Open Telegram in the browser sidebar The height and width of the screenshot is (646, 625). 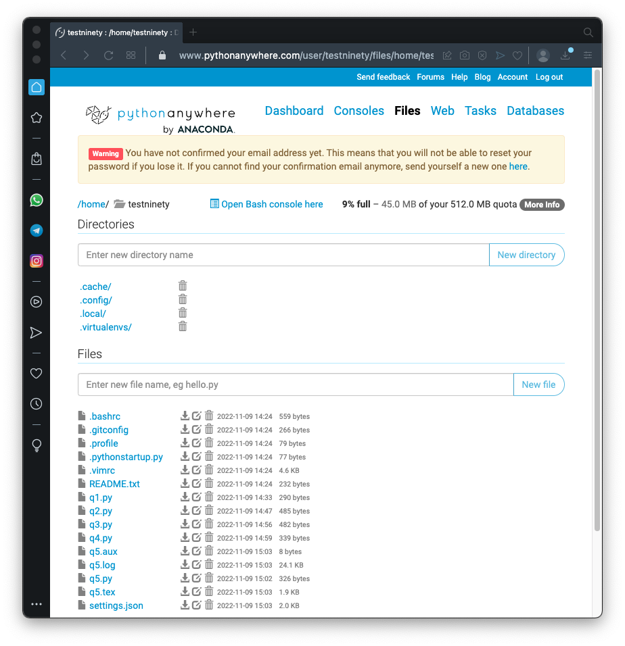pos(37,230)
